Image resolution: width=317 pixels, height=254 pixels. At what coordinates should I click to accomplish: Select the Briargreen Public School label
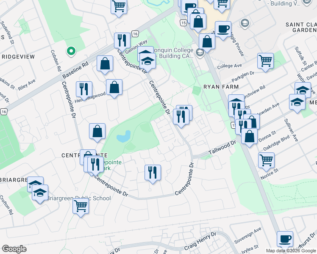(79, 198)
